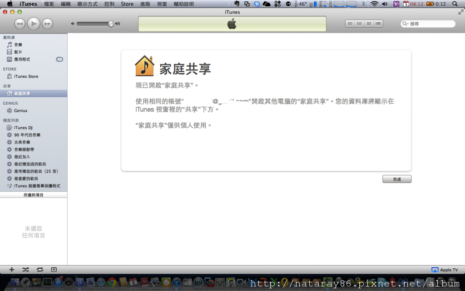Click the Finder icon in the Dock
465x291 pixels.
pos(15,282)
